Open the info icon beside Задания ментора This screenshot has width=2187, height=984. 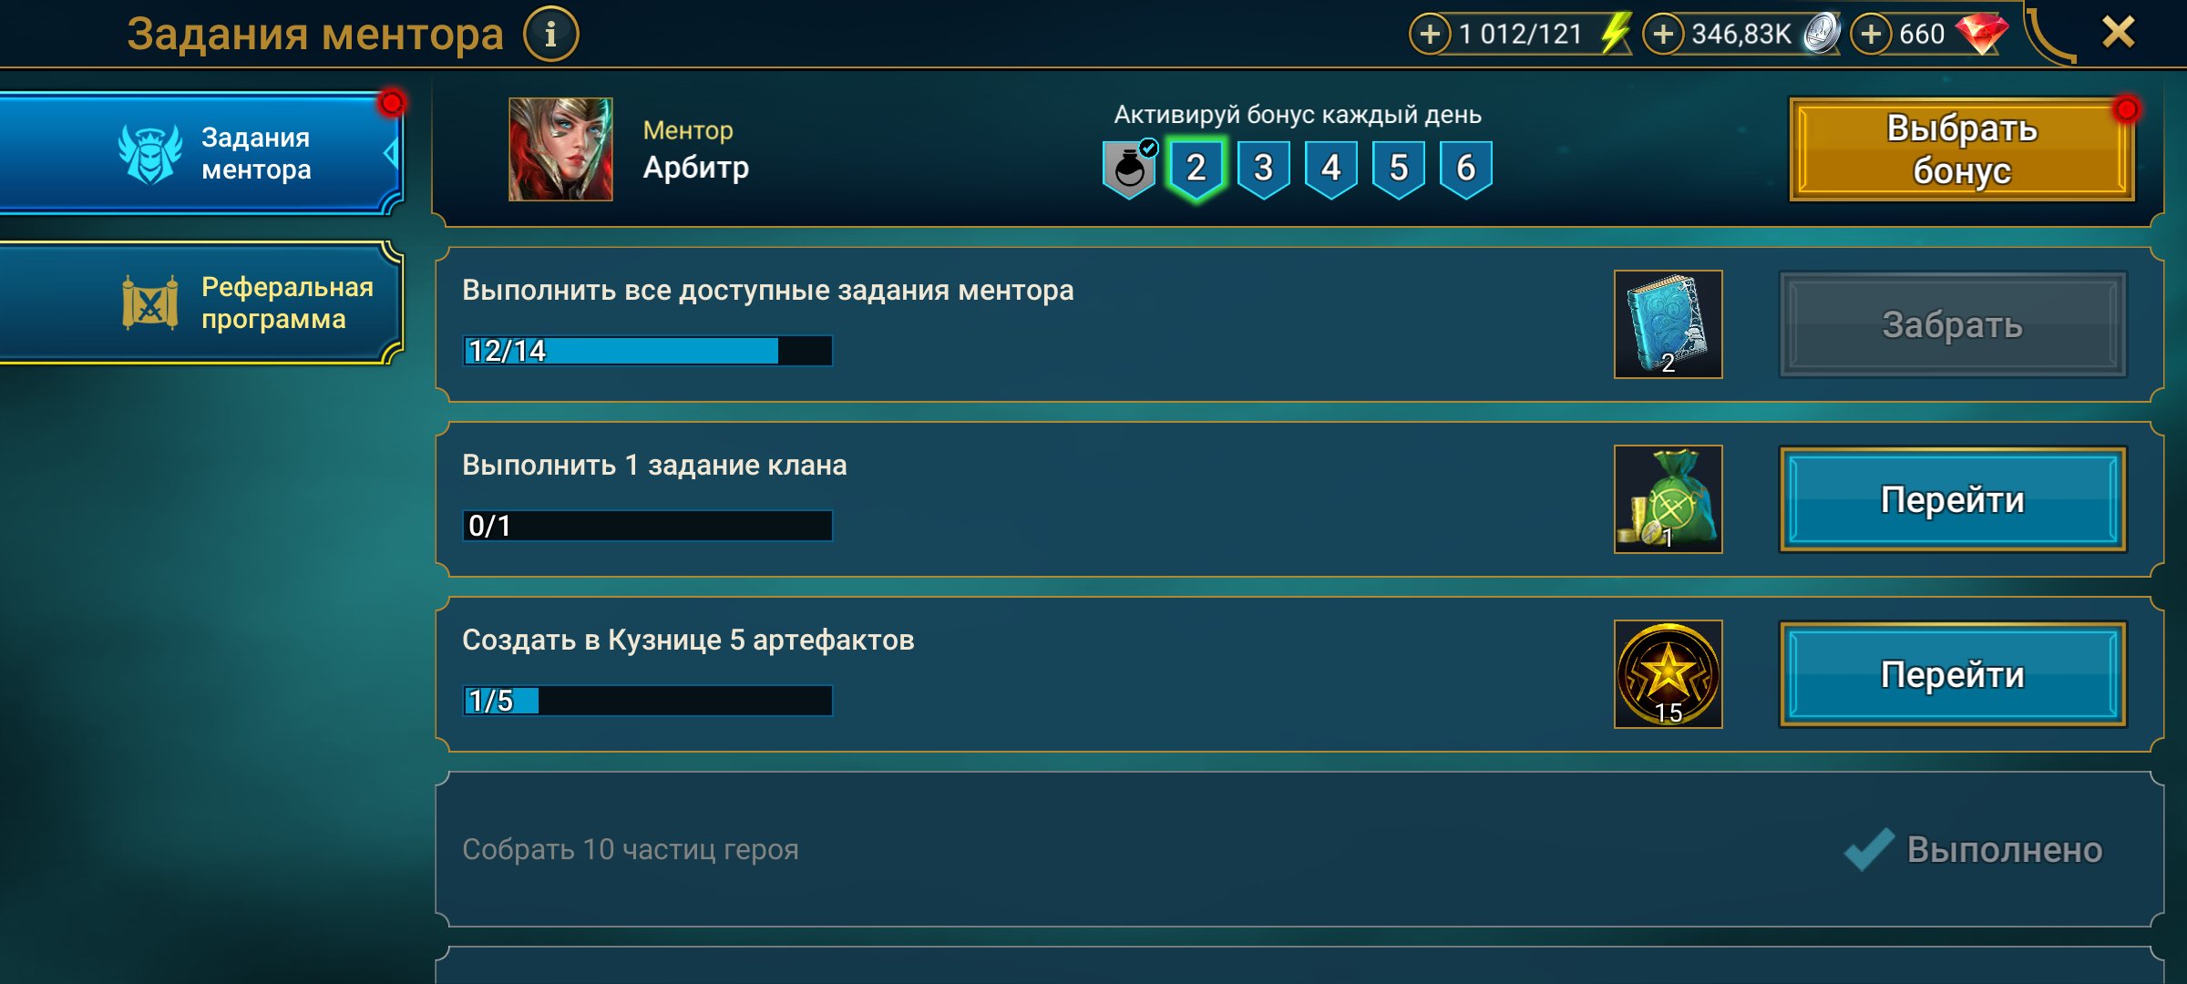click(x=550, y=35)
